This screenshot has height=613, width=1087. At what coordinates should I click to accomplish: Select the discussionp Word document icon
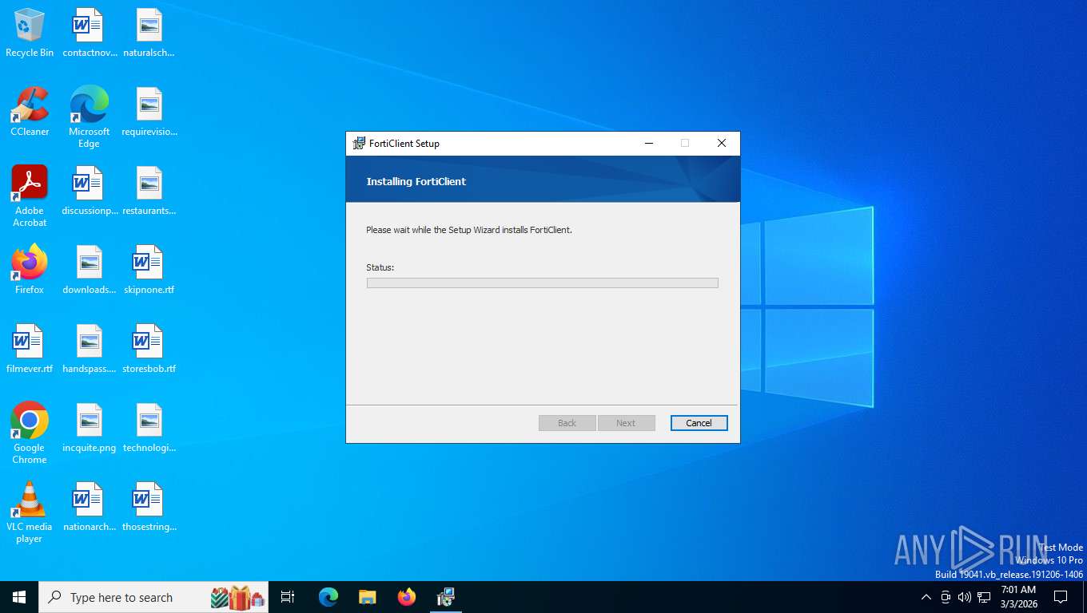pos(89,192)
